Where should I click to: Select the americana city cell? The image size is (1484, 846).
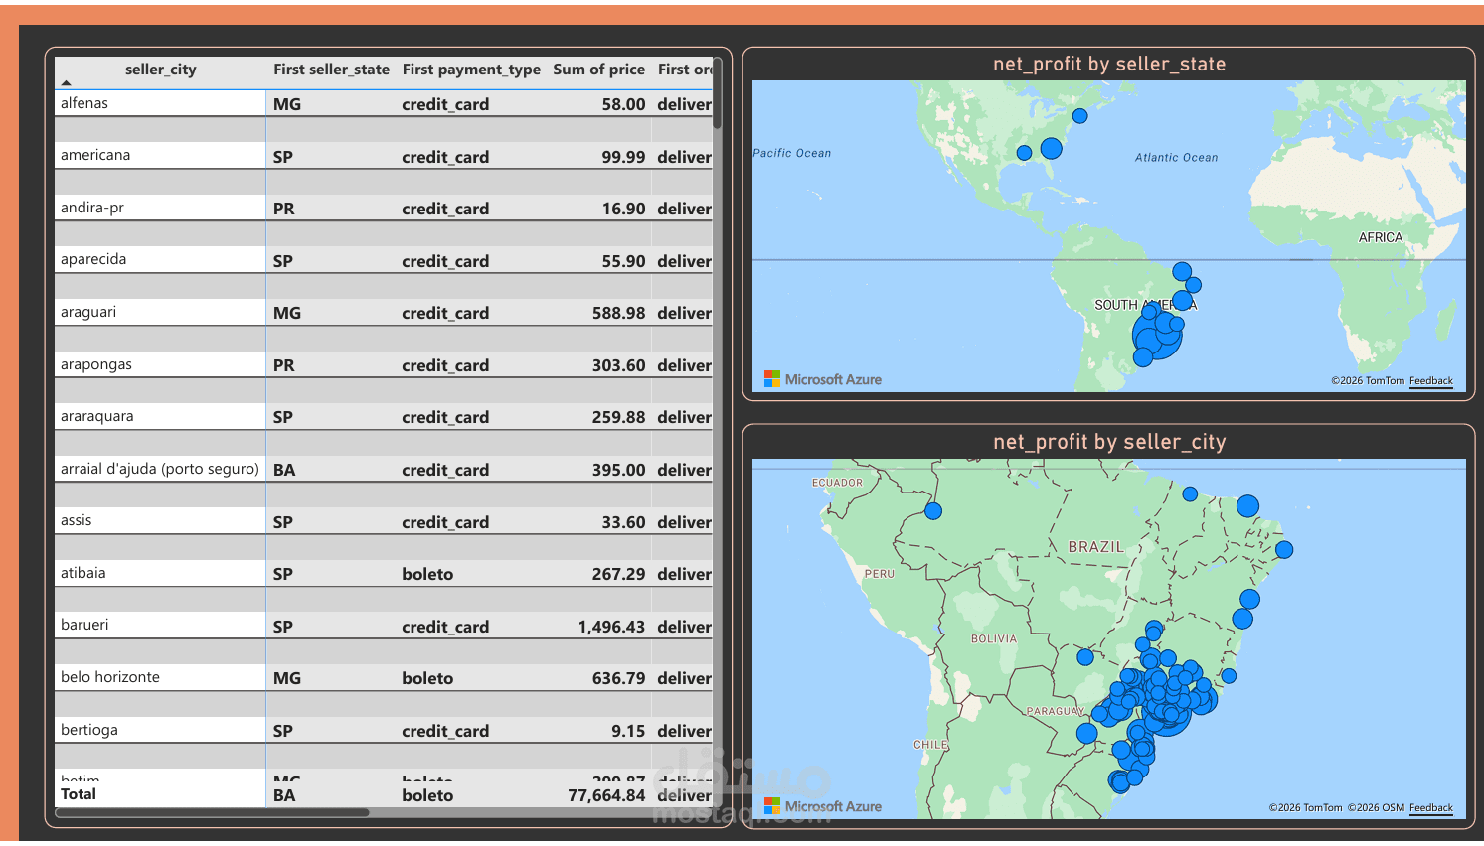(160, 155)
